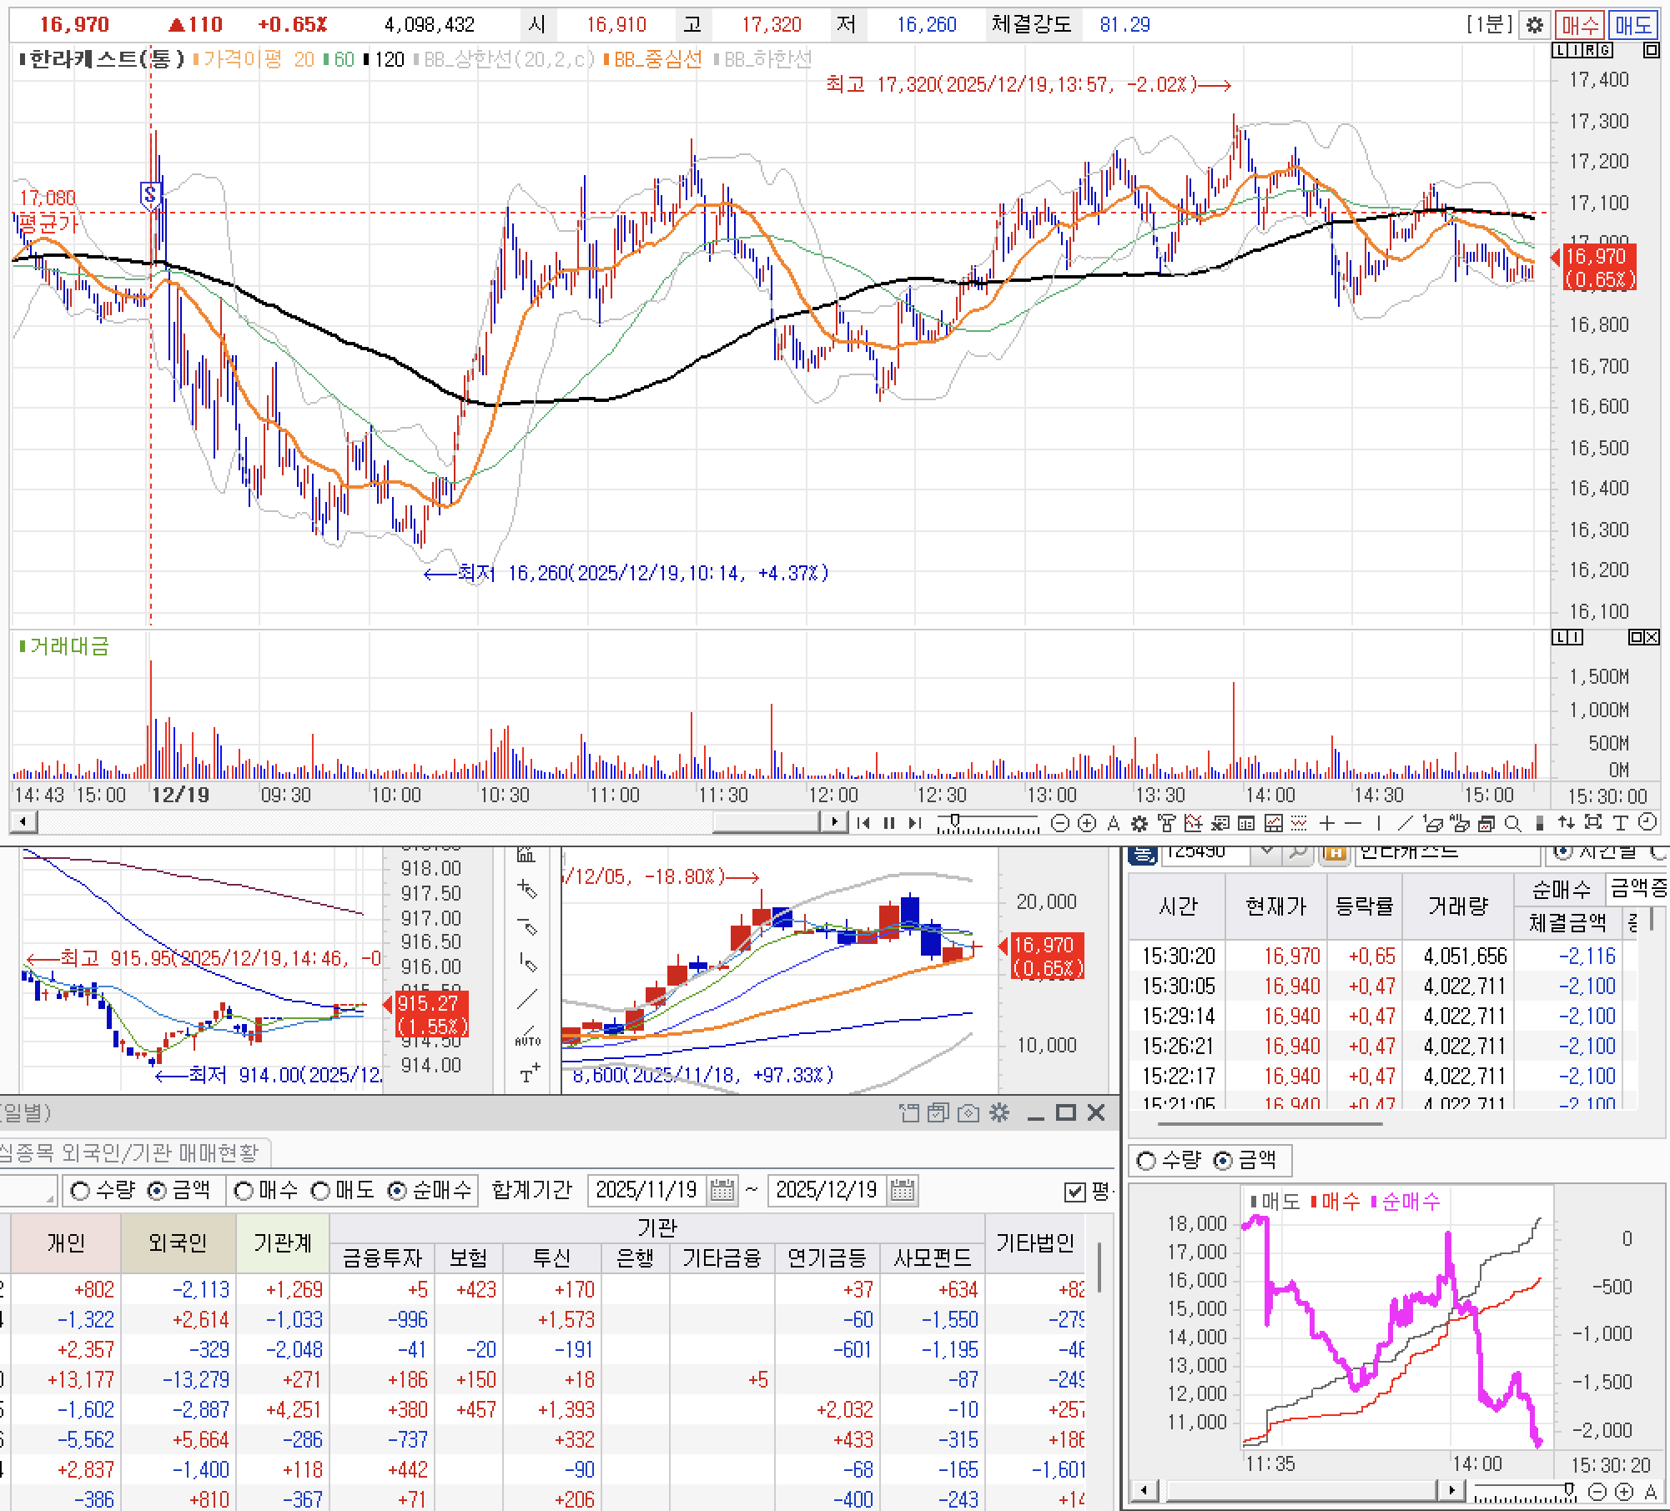Open end date calendar for 2025/12/19
1670x1511 pixels.
902,1190
